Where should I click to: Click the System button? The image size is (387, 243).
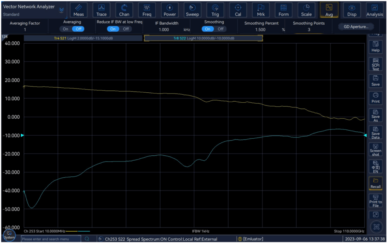pos(9,235)
